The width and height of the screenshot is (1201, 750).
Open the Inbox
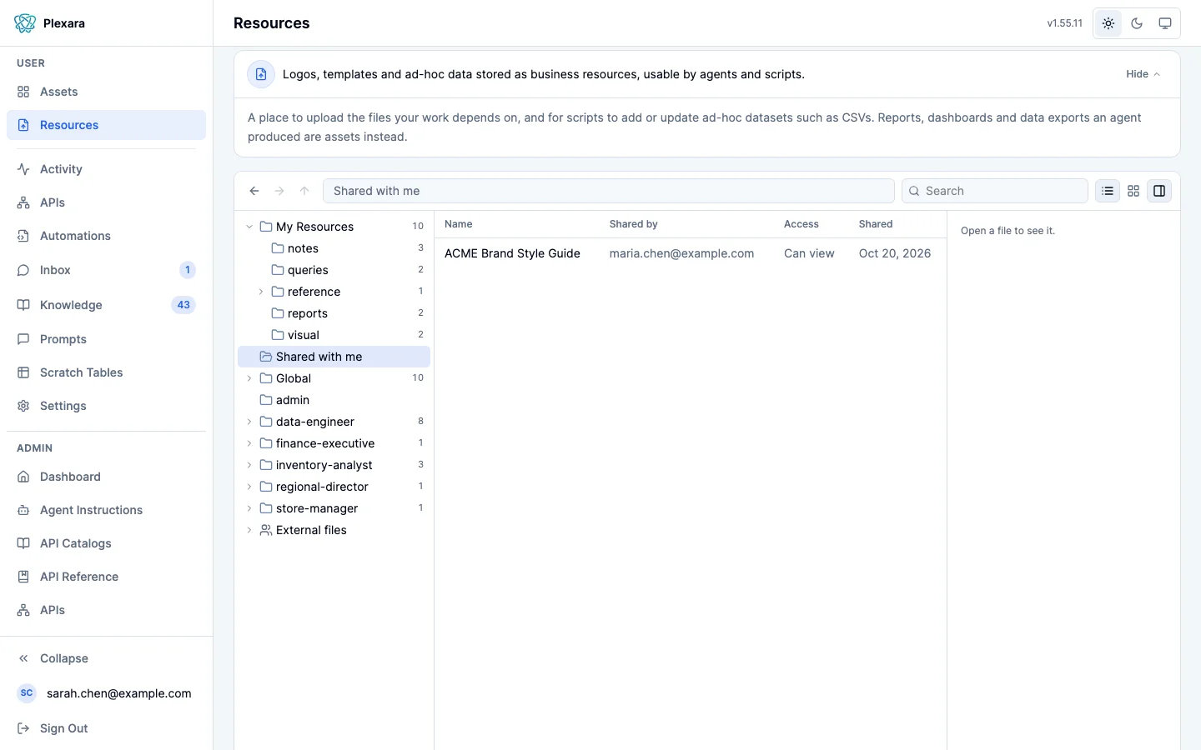[106, 270]
